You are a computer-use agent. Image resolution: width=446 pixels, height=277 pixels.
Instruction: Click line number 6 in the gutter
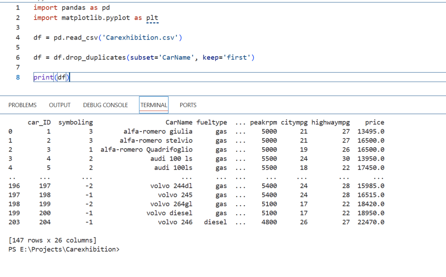pyautogui.click(x=17, y=57)
